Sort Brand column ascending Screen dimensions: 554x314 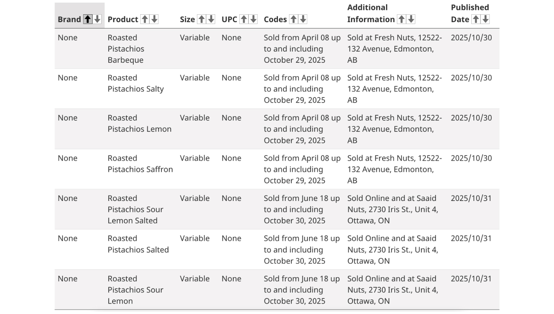point(88,19)
